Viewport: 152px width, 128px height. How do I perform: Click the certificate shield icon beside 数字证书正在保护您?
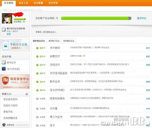click(x=4, y=30)
